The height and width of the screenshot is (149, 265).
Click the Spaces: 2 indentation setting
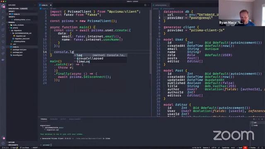click(206, 148)
